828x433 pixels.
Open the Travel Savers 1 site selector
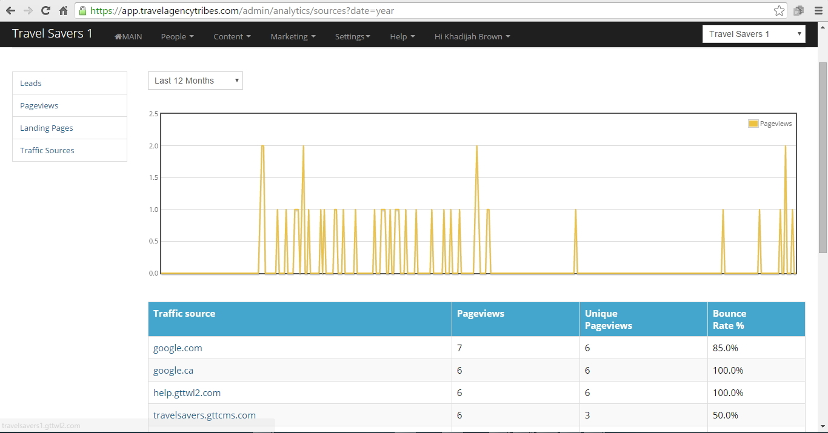(x=753, y=34)
